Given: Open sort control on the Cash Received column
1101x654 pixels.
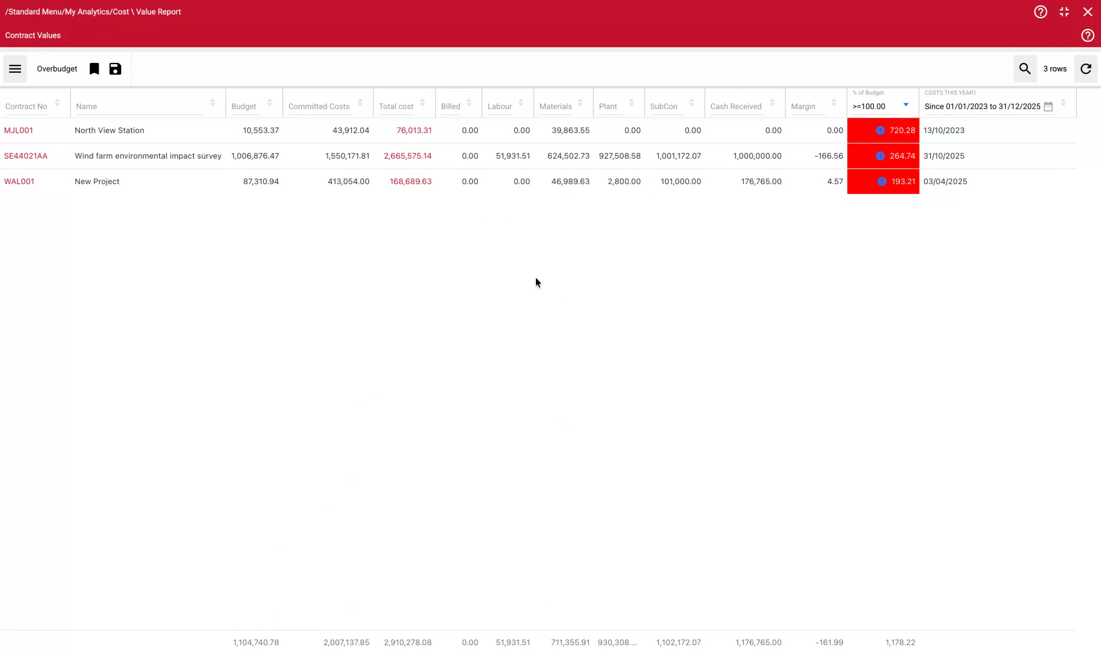Looking at the screenshot, I should pos(772,102).
